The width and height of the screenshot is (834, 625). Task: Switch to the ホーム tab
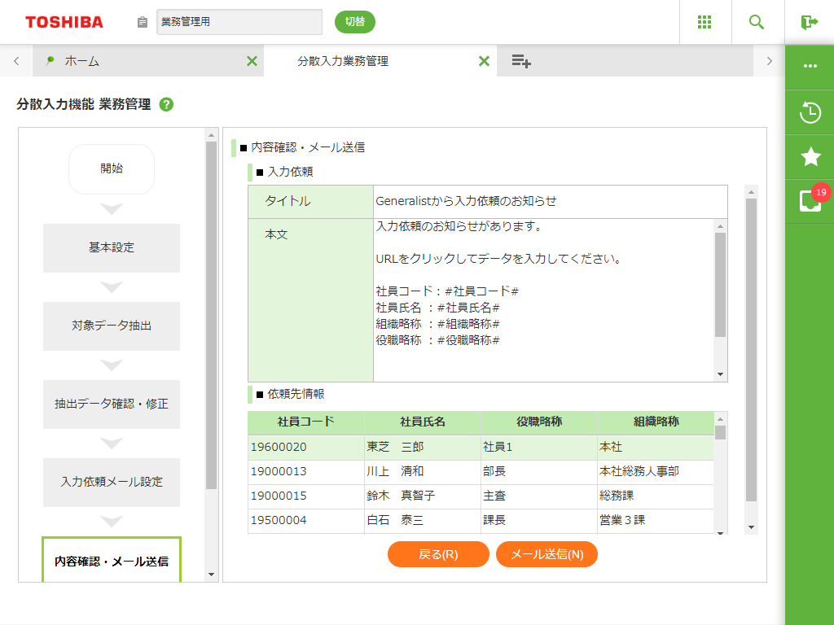pos(138,61)
